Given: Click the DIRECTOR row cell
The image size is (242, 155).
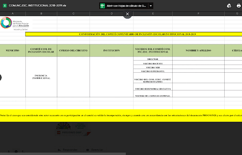Looking at the screenshot, I should (x=153, y=59).
